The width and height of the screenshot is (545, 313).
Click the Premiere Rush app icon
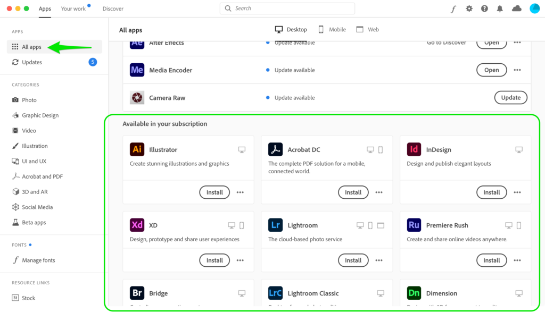[x=414, y=225]
